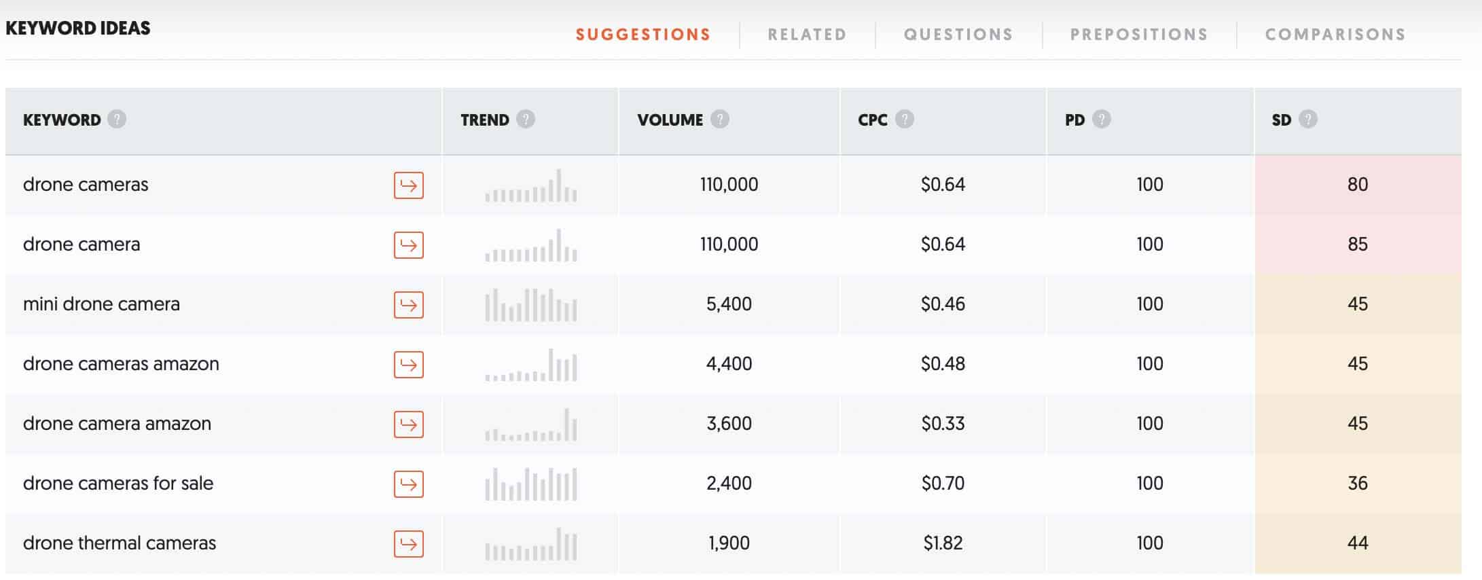
Task: Click help icon beside SD header
Action: (x=1308, y=120)
